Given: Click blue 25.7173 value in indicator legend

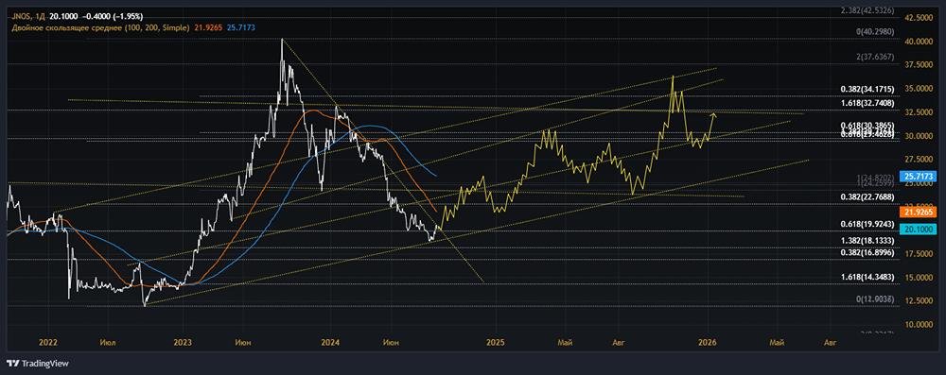Looking at the screenshot, I should (239, 27).
